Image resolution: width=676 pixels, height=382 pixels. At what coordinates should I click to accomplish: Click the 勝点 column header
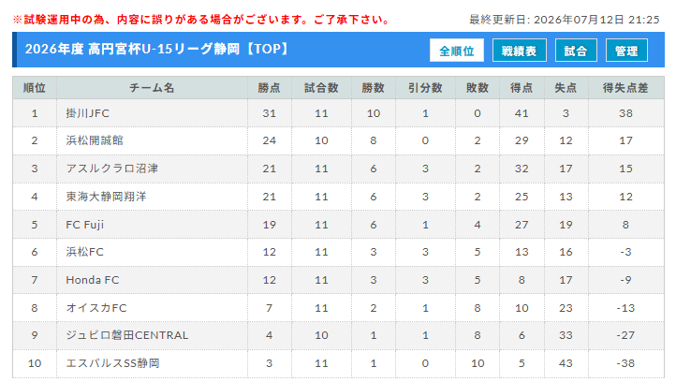269,88
